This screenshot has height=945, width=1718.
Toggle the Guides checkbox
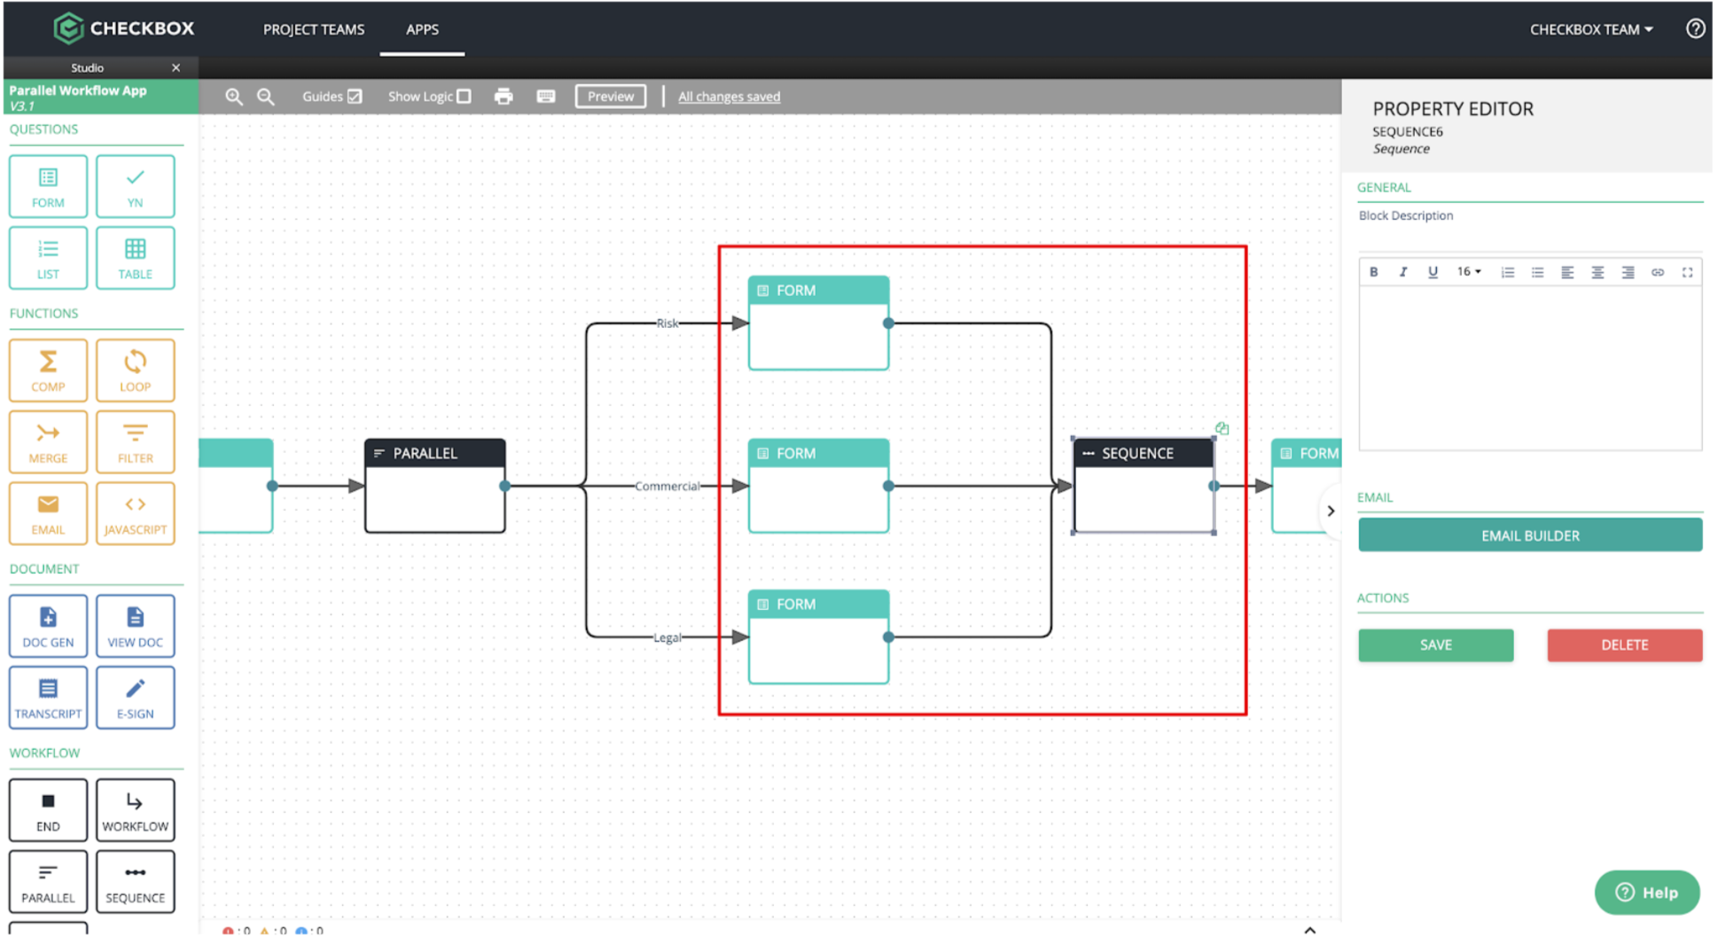[x=355, y=97]
